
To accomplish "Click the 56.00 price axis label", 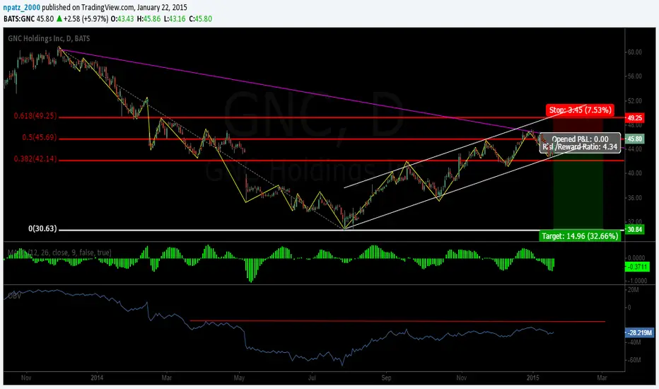I will pyautogui.click(x=635, y=76).
